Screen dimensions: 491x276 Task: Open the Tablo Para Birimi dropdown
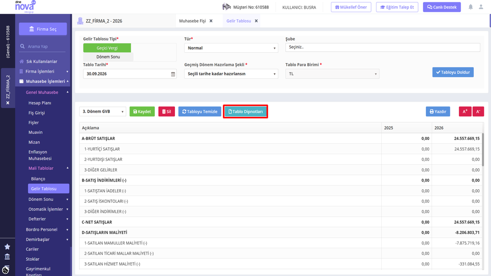pos(332,74)
